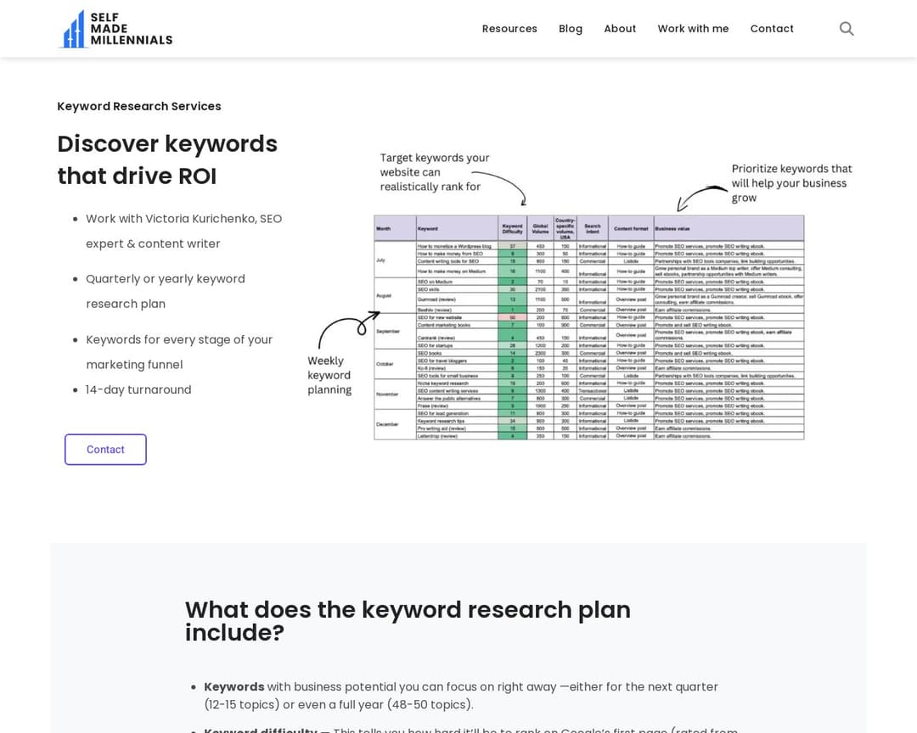
Task: Select the 'Keyword Research Services' heading text
Action: pos(139,106)
